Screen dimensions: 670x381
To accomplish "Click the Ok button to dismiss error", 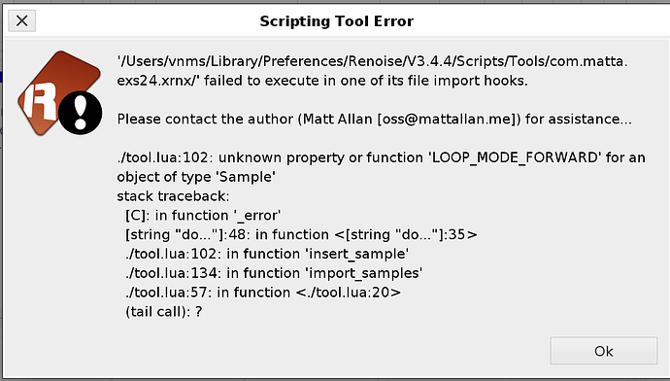I will click(603, 351).
